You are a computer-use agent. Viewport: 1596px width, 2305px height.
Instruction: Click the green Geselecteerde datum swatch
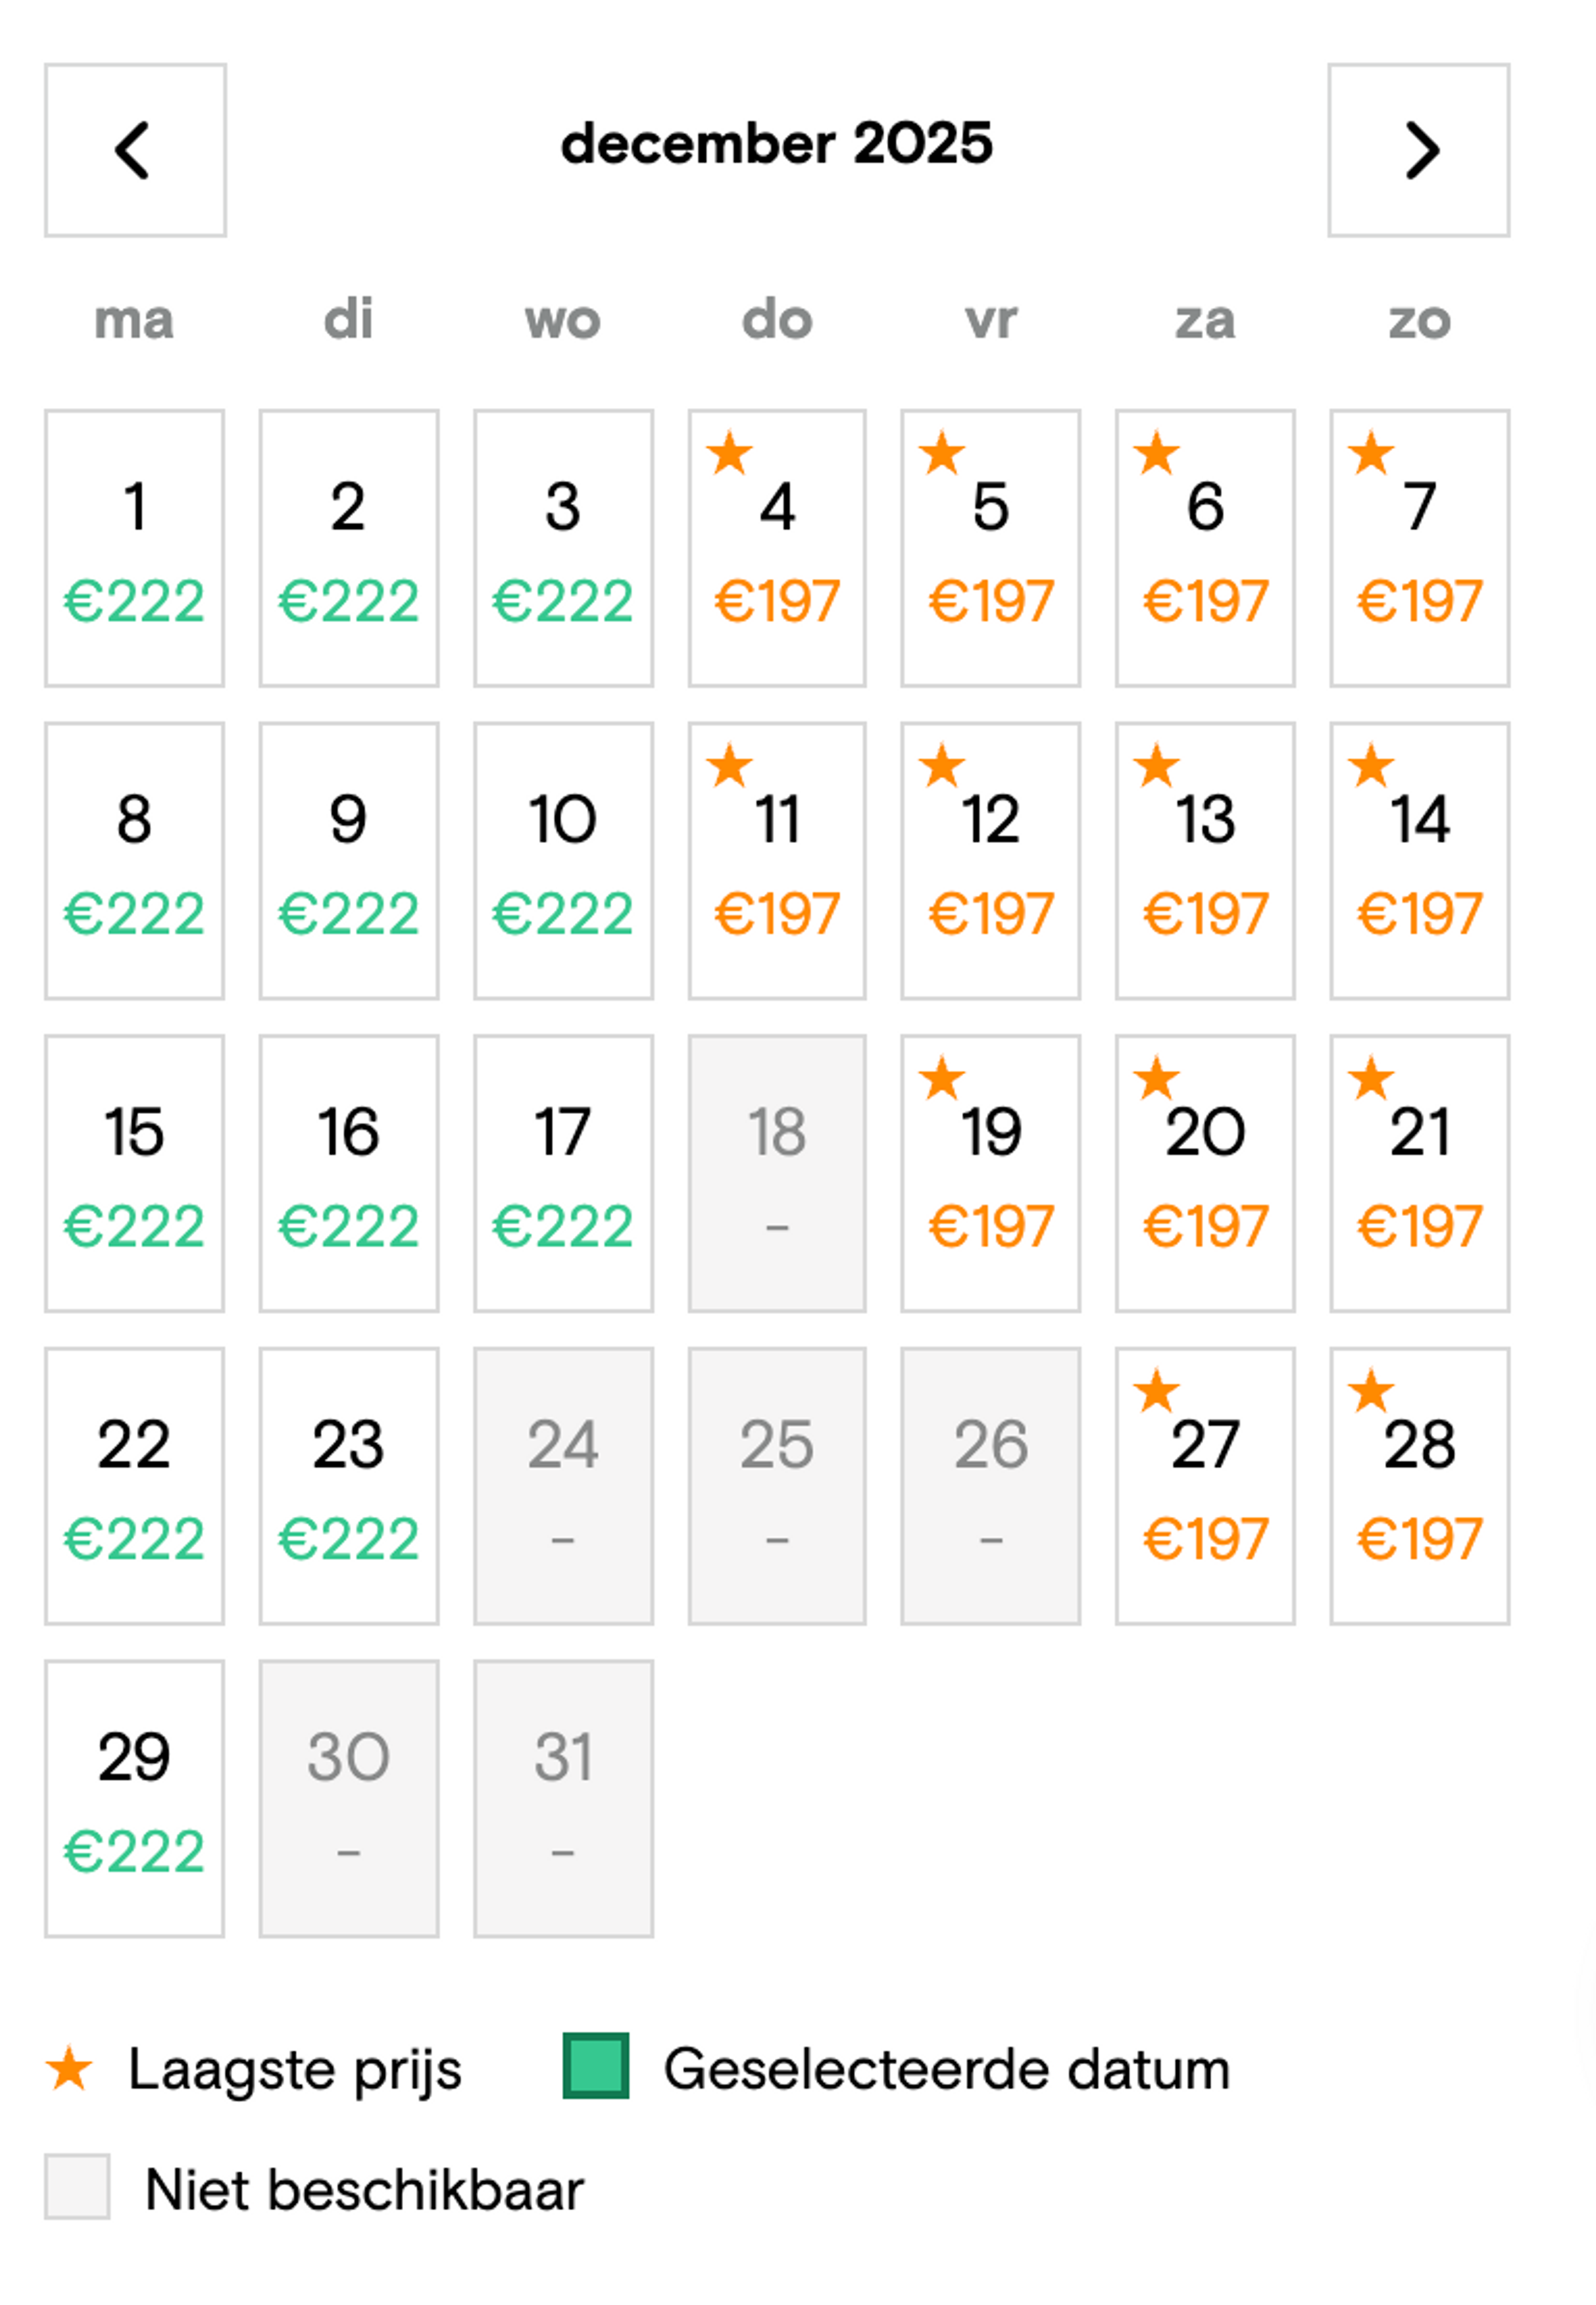pos(596,2065)
